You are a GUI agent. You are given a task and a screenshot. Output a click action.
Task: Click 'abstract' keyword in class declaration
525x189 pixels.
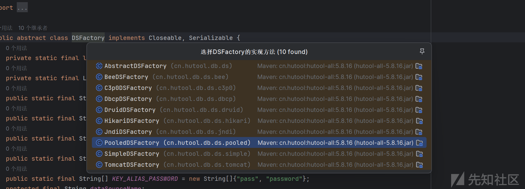coord(31,38)
